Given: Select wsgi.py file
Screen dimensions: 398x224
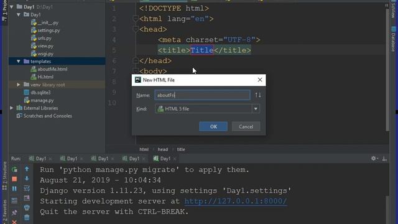Looking at the screenshot, I should [x=45, y=54].
